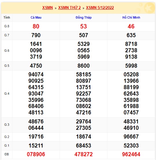156x160 pixels.
Task: Select G.2 number 18674 for Đồng Tháp
Action: [83, 136]
